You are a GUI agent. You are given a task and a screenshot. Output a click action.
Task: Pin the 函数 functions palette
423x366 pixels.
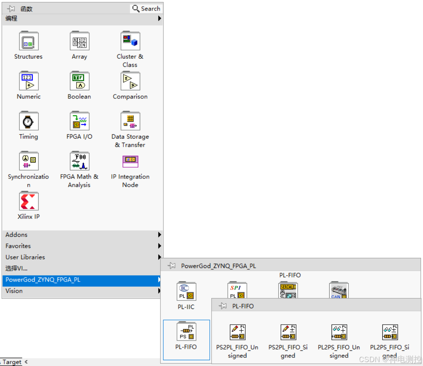click(11, 9)
